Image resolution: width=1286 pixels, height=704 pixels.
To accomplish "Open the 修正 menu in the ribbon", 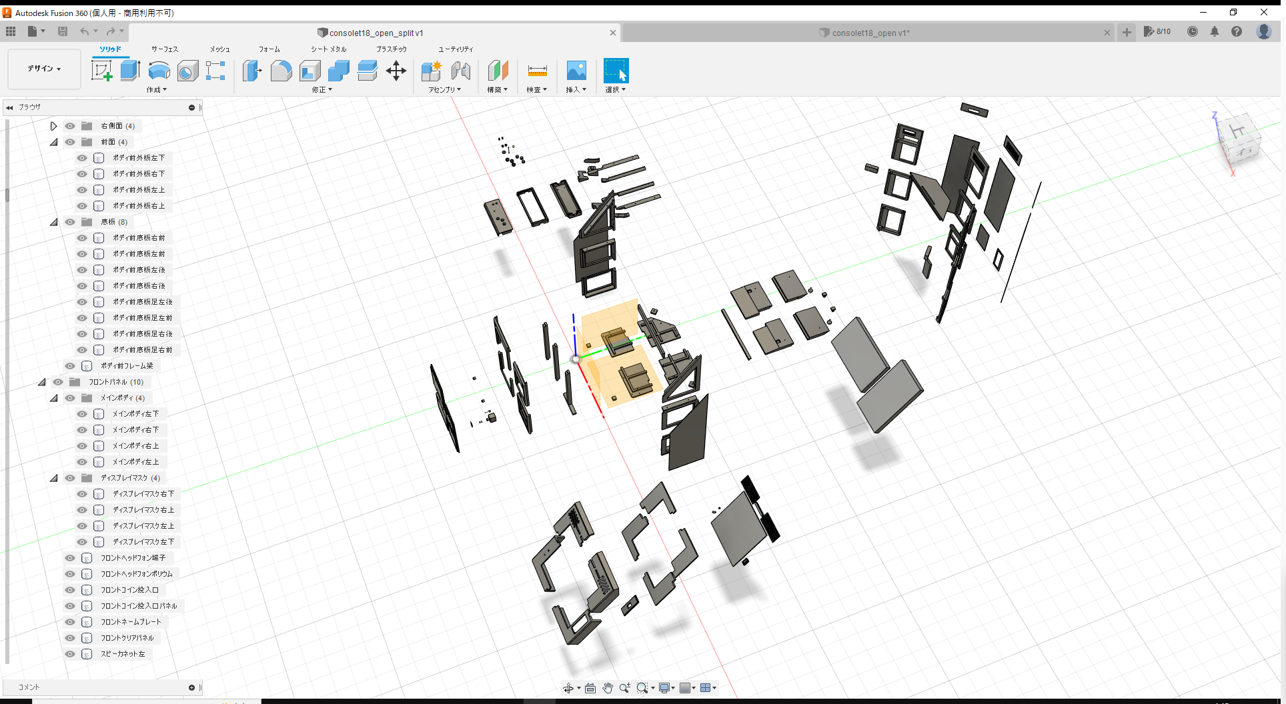I will (x=321, y=89).
